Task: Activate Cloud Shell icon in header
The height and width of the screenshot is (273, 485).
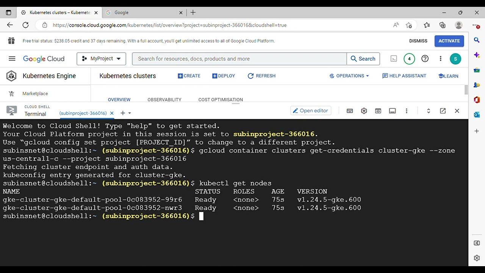Action: [394, 59]
